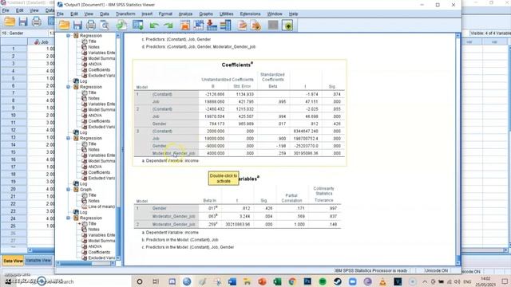Select row 12 header in Data Editor

pyautogui.click(x=14, y=130)
